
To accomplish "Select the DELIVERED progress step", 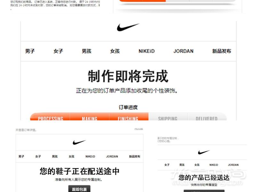I will click(x=207, y=116).
